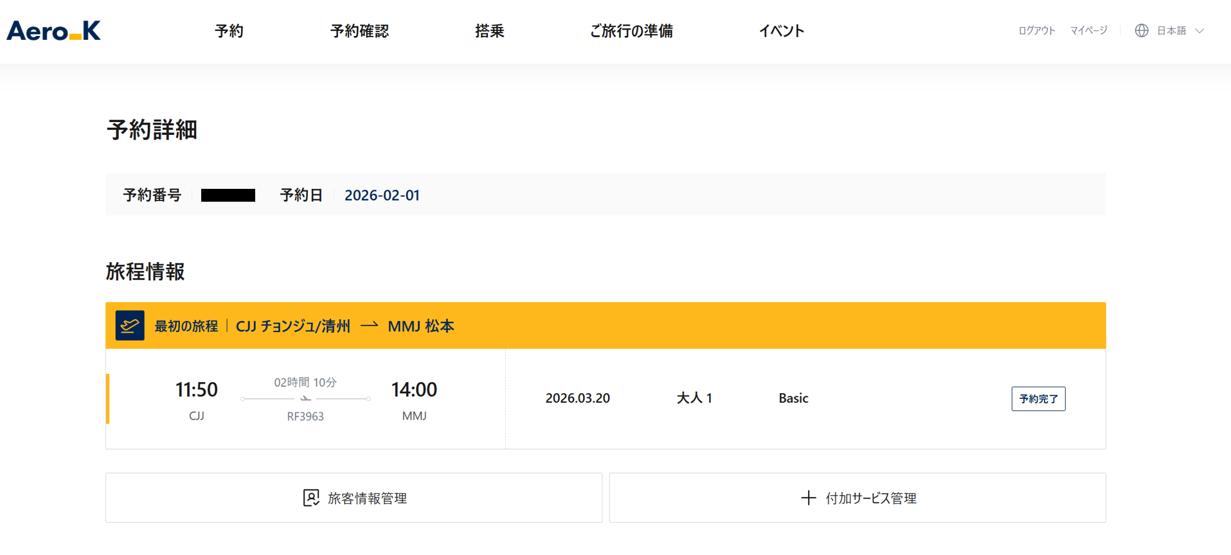Click the small airplane icon on route line

[305, 399]
